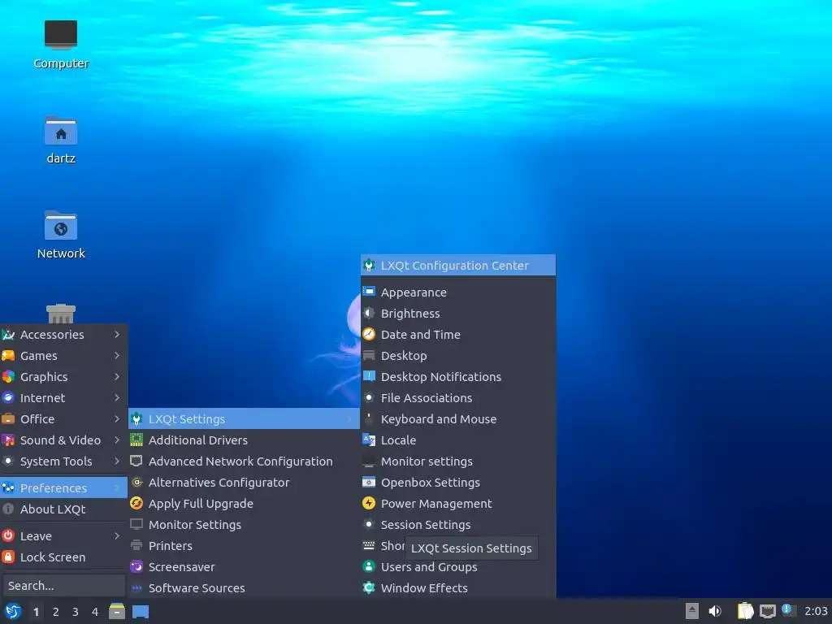Open the volume control in the tray
This screenshot has width=832, height=624.
715,611
